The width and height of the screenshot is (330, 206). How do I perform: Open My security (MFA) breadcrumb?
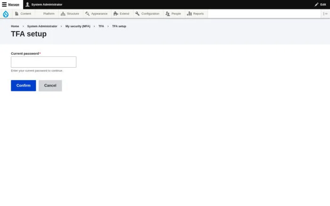pos(78,26)
